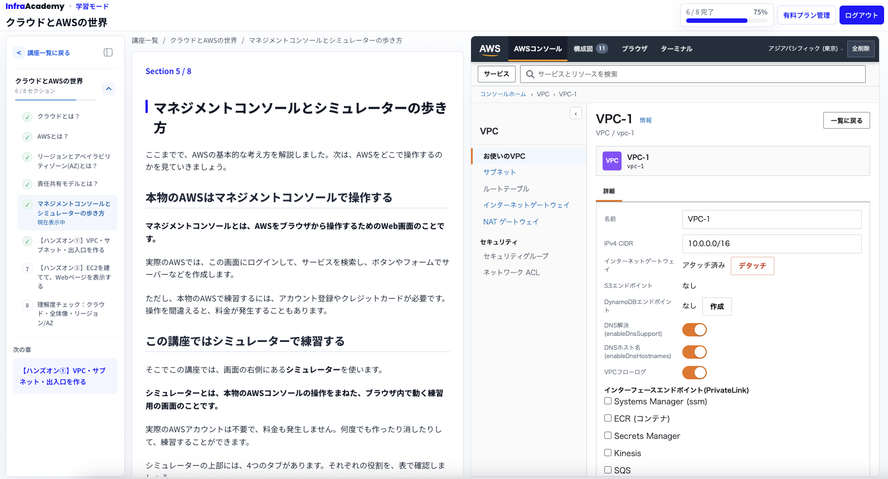Open サブネット in VPC menu
The height and width of the screenshot is (479, 888).
click(x=499, y=172)
